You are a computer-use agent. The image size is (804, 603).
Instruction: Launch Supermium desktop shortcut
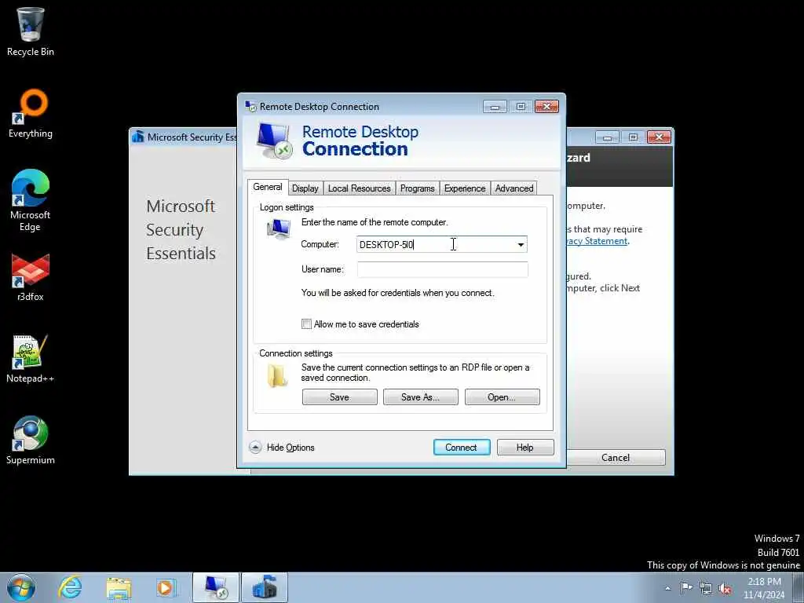click(31, 440)
